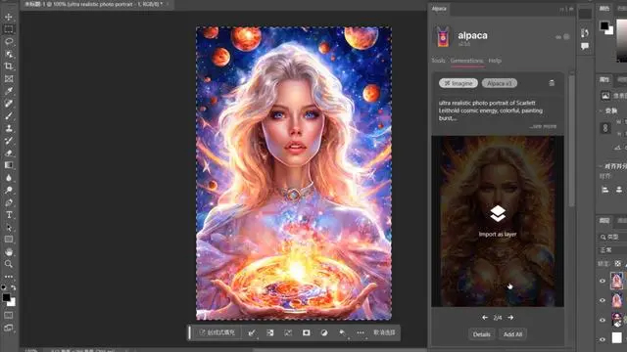The height and width of the screenshot is (352, 627).
Task: Select the Blur tool
Action: click(x=9, y=178)
